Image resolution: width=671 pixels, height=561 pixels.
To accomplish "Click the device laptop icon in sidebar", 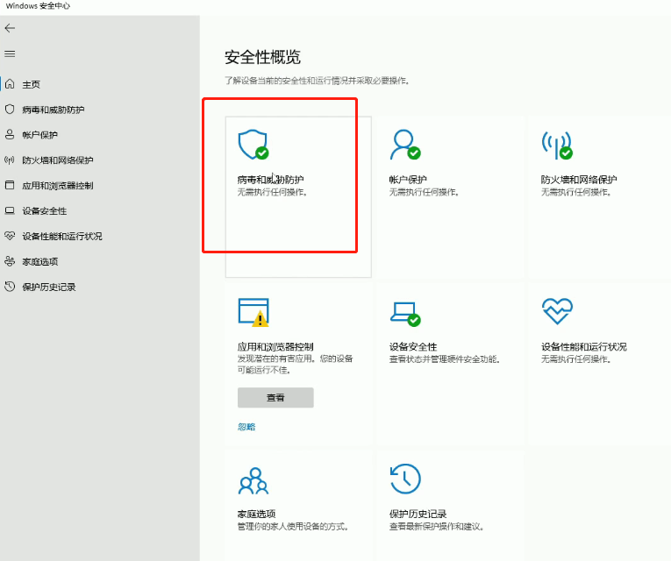I will coord(10,210).
